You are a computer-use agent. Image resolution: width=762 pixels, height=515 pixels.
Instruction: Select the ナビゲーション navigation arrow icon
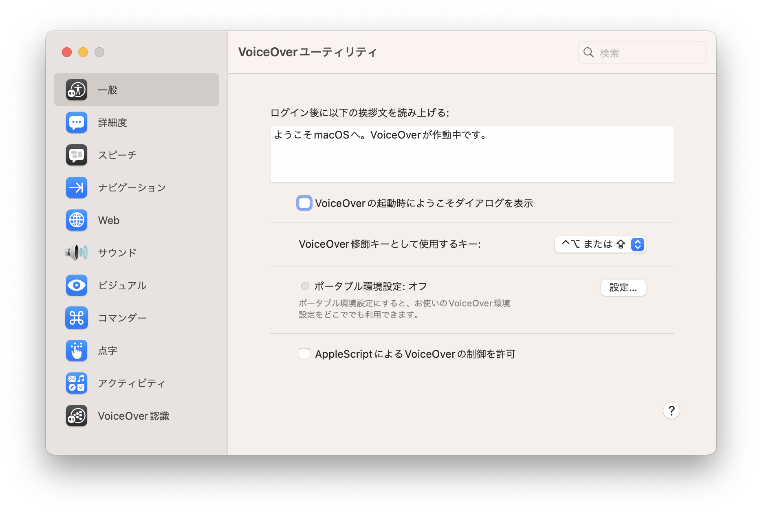point(76,187)
